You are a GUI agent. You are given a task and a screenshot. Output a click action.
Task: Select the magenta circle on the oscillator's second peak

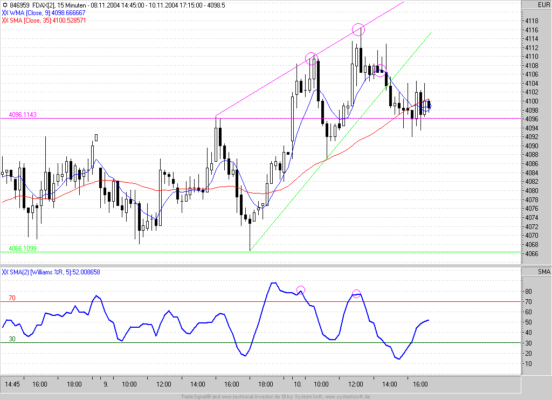coord(357,294)
